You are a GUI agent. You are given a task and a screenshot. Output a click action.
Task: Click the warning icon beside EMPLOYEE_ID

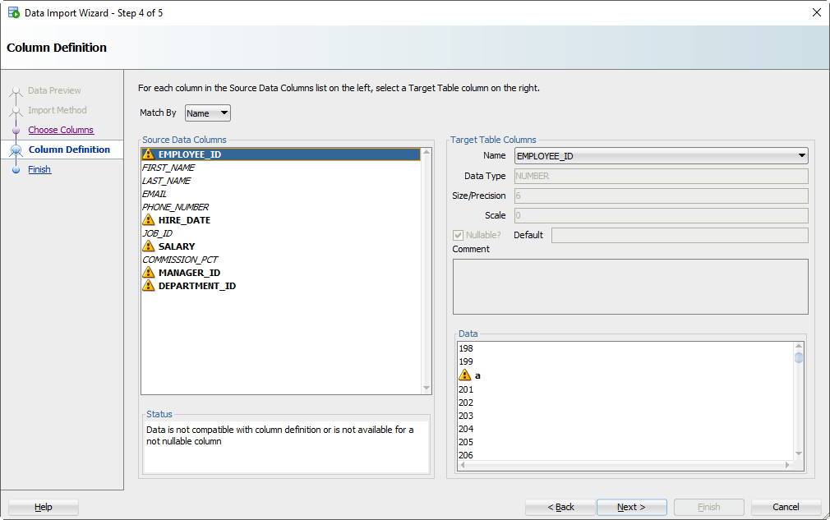(x=149, y=154)
